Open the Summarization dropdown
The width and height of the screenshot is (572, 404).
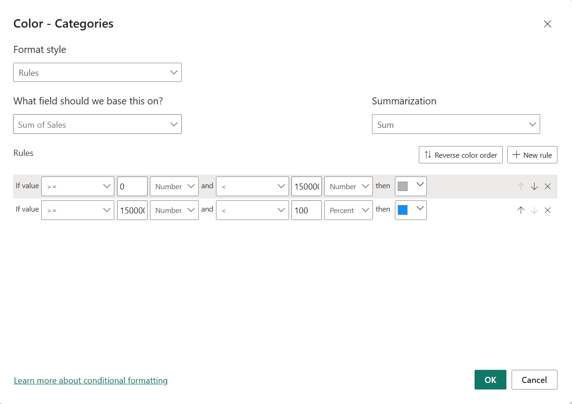tap(456, 125)
